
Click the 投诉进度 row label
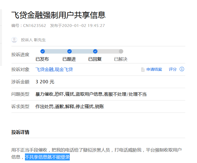pos(20,55)
